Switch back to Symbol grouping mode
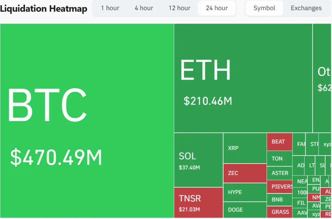 264,8
